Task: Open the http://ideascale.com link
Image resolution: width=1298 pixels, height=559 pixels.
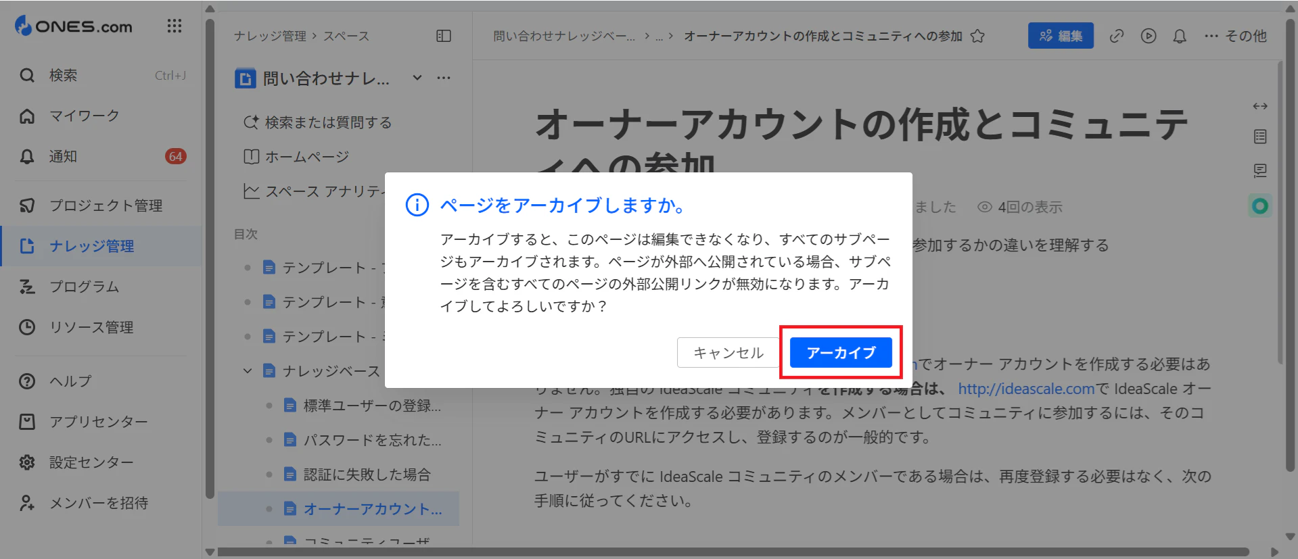Action: (1026, 389)
